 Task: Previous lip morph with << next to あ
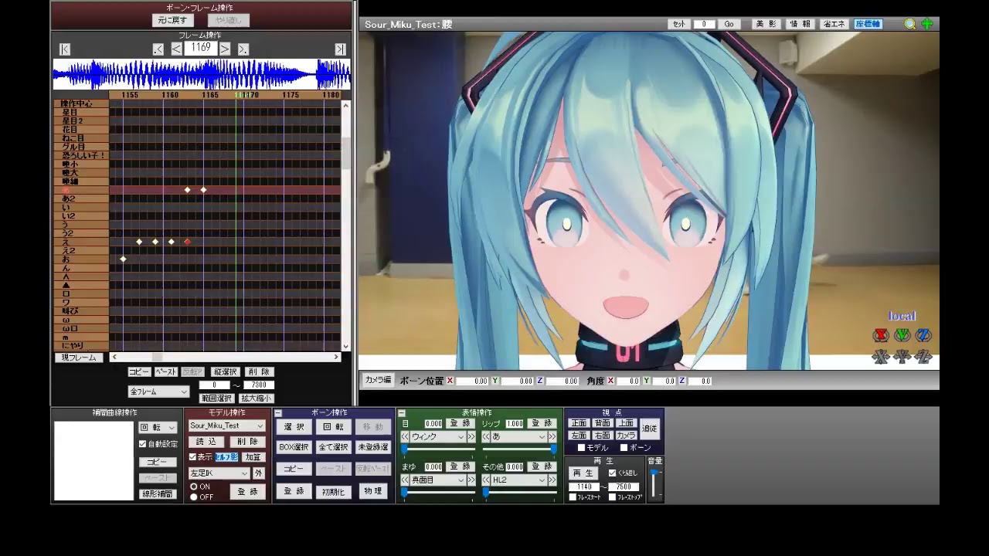(486, 437)
